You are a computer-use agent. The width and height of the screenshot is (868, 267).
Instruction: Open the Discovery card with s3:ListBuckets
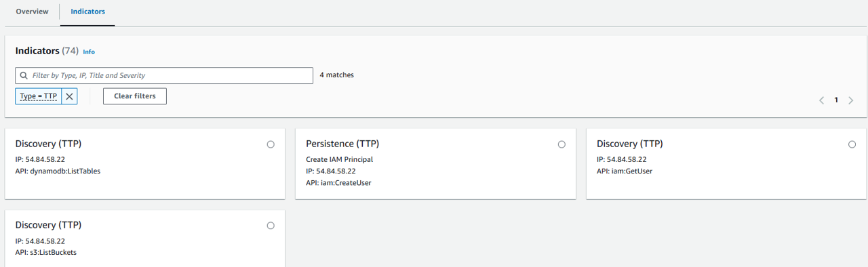point(144,239)
